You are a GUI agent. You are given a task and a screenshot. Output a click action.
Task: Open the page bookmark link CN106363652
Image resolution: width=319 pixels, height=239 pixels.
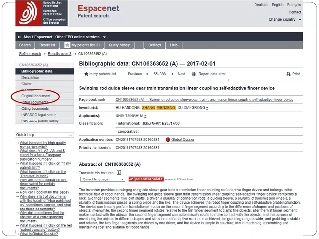click(204, 100)
